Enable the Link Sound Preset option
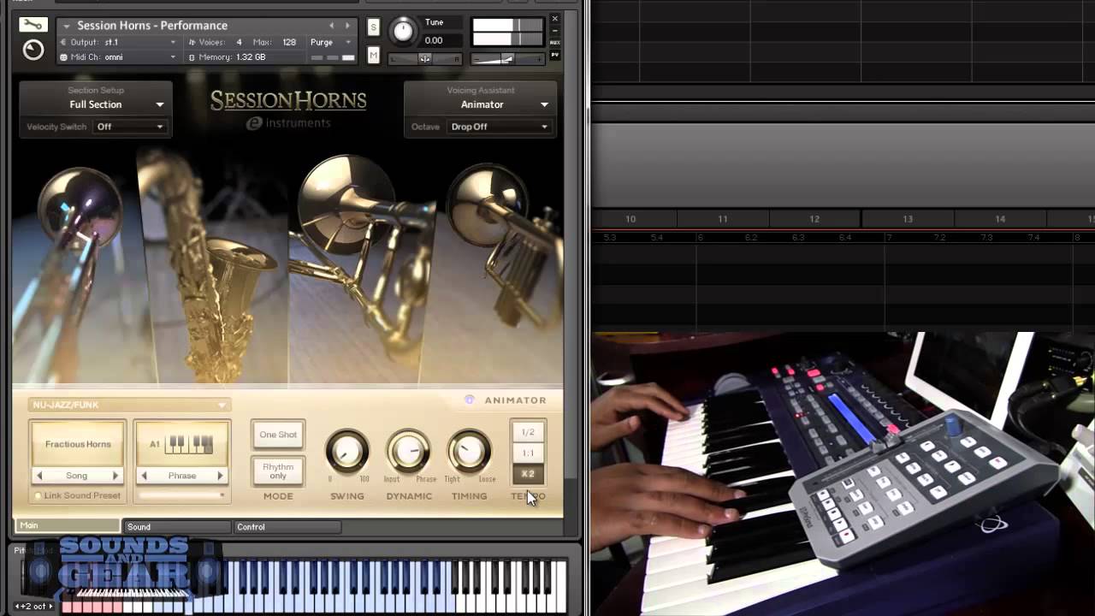 pos(38,495)
